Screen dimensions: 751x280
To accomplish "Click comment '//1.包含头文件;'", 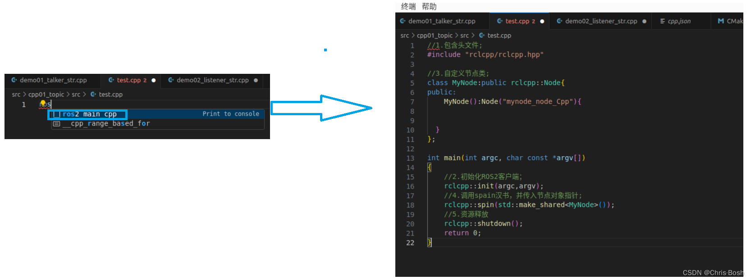I will (455, 45).
